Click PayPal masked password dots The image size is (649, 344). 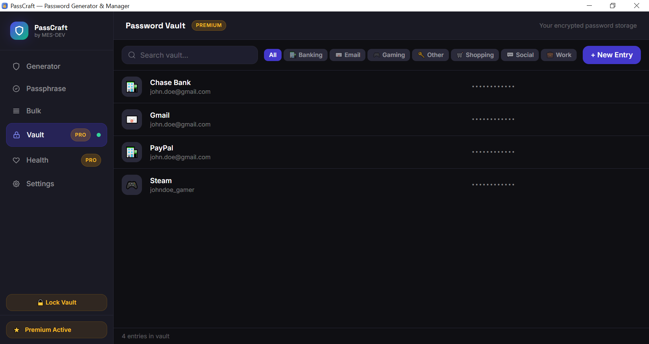[x=493, y=152]
